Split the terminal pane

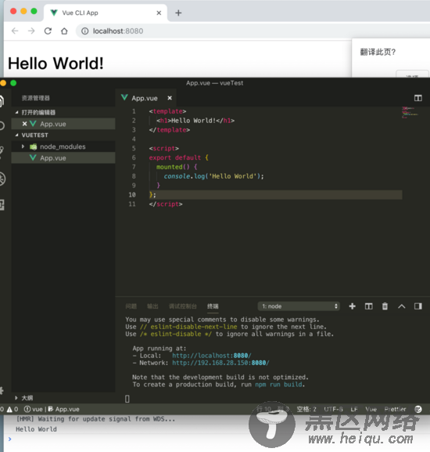coord(368,306)
